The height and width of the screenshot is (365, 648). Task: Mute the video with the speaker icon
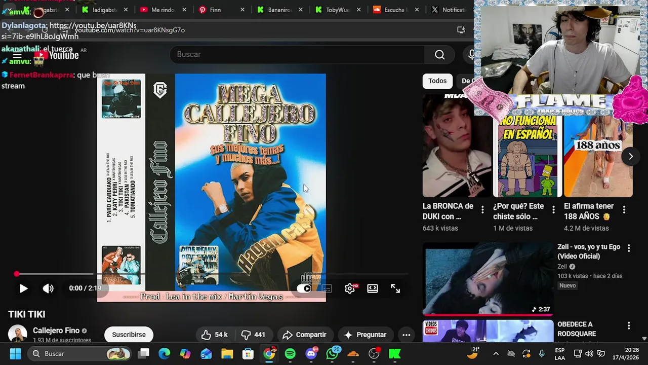[48, 288]
